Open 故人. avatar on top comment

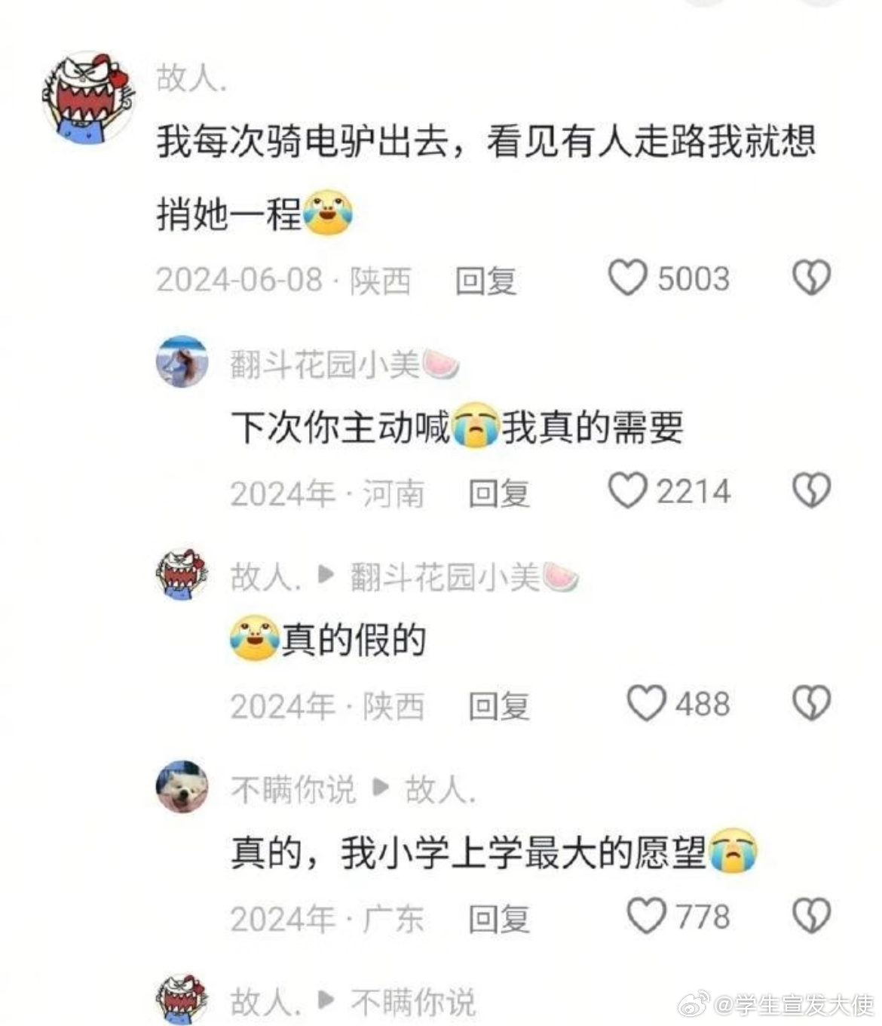tap(88, 97)
